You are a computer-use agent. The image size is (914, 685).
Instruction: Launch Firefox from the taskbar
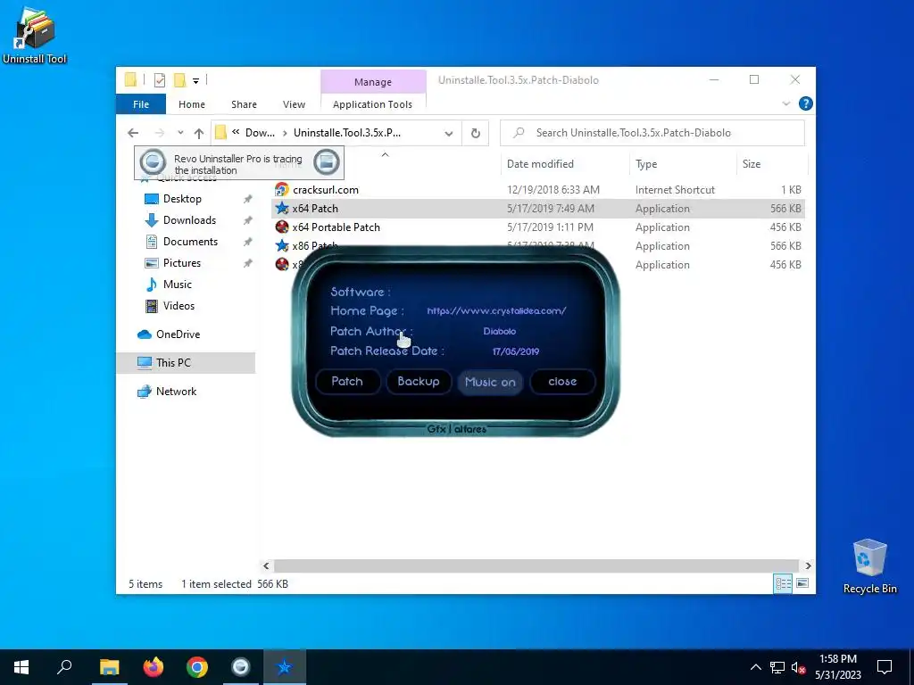[x=154, y=667]
